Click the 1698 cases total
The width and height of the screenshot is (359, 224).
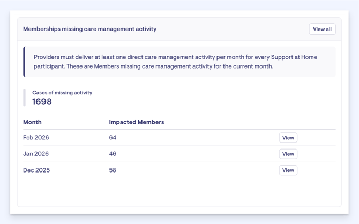click(x=42, y=102)
